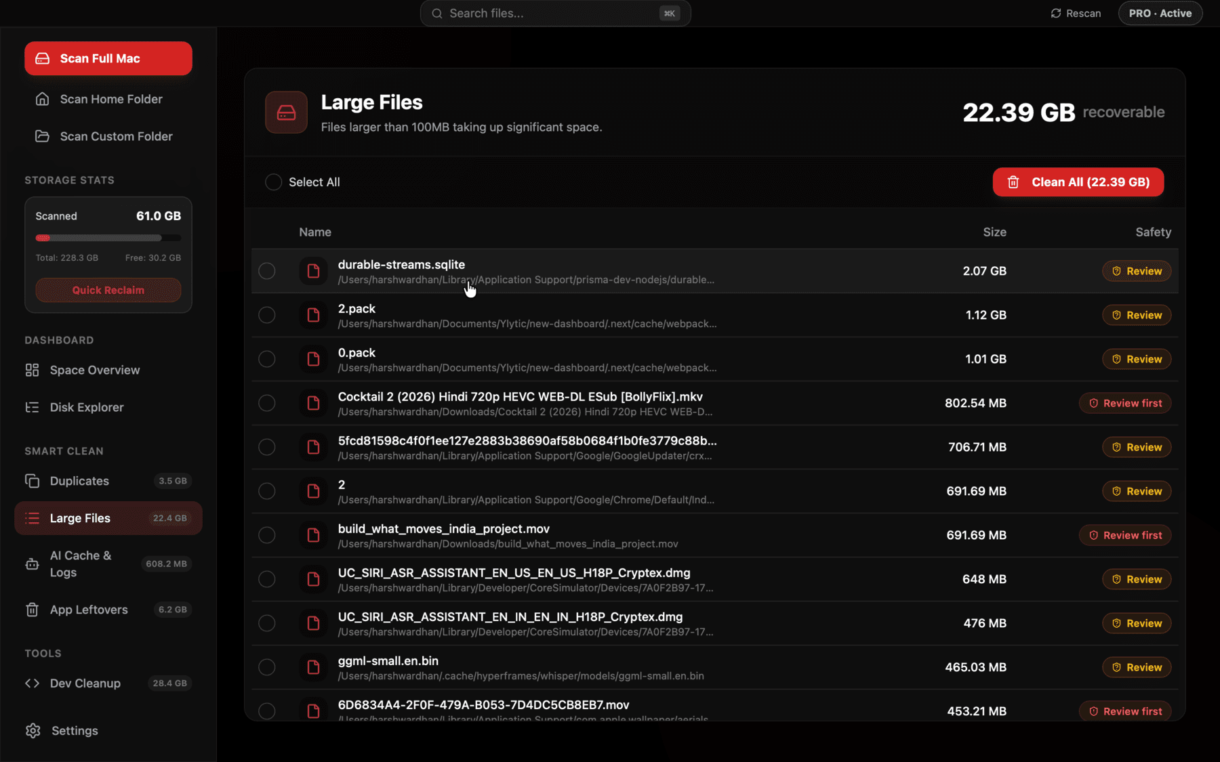Open Space Overview dashboard

108,370
